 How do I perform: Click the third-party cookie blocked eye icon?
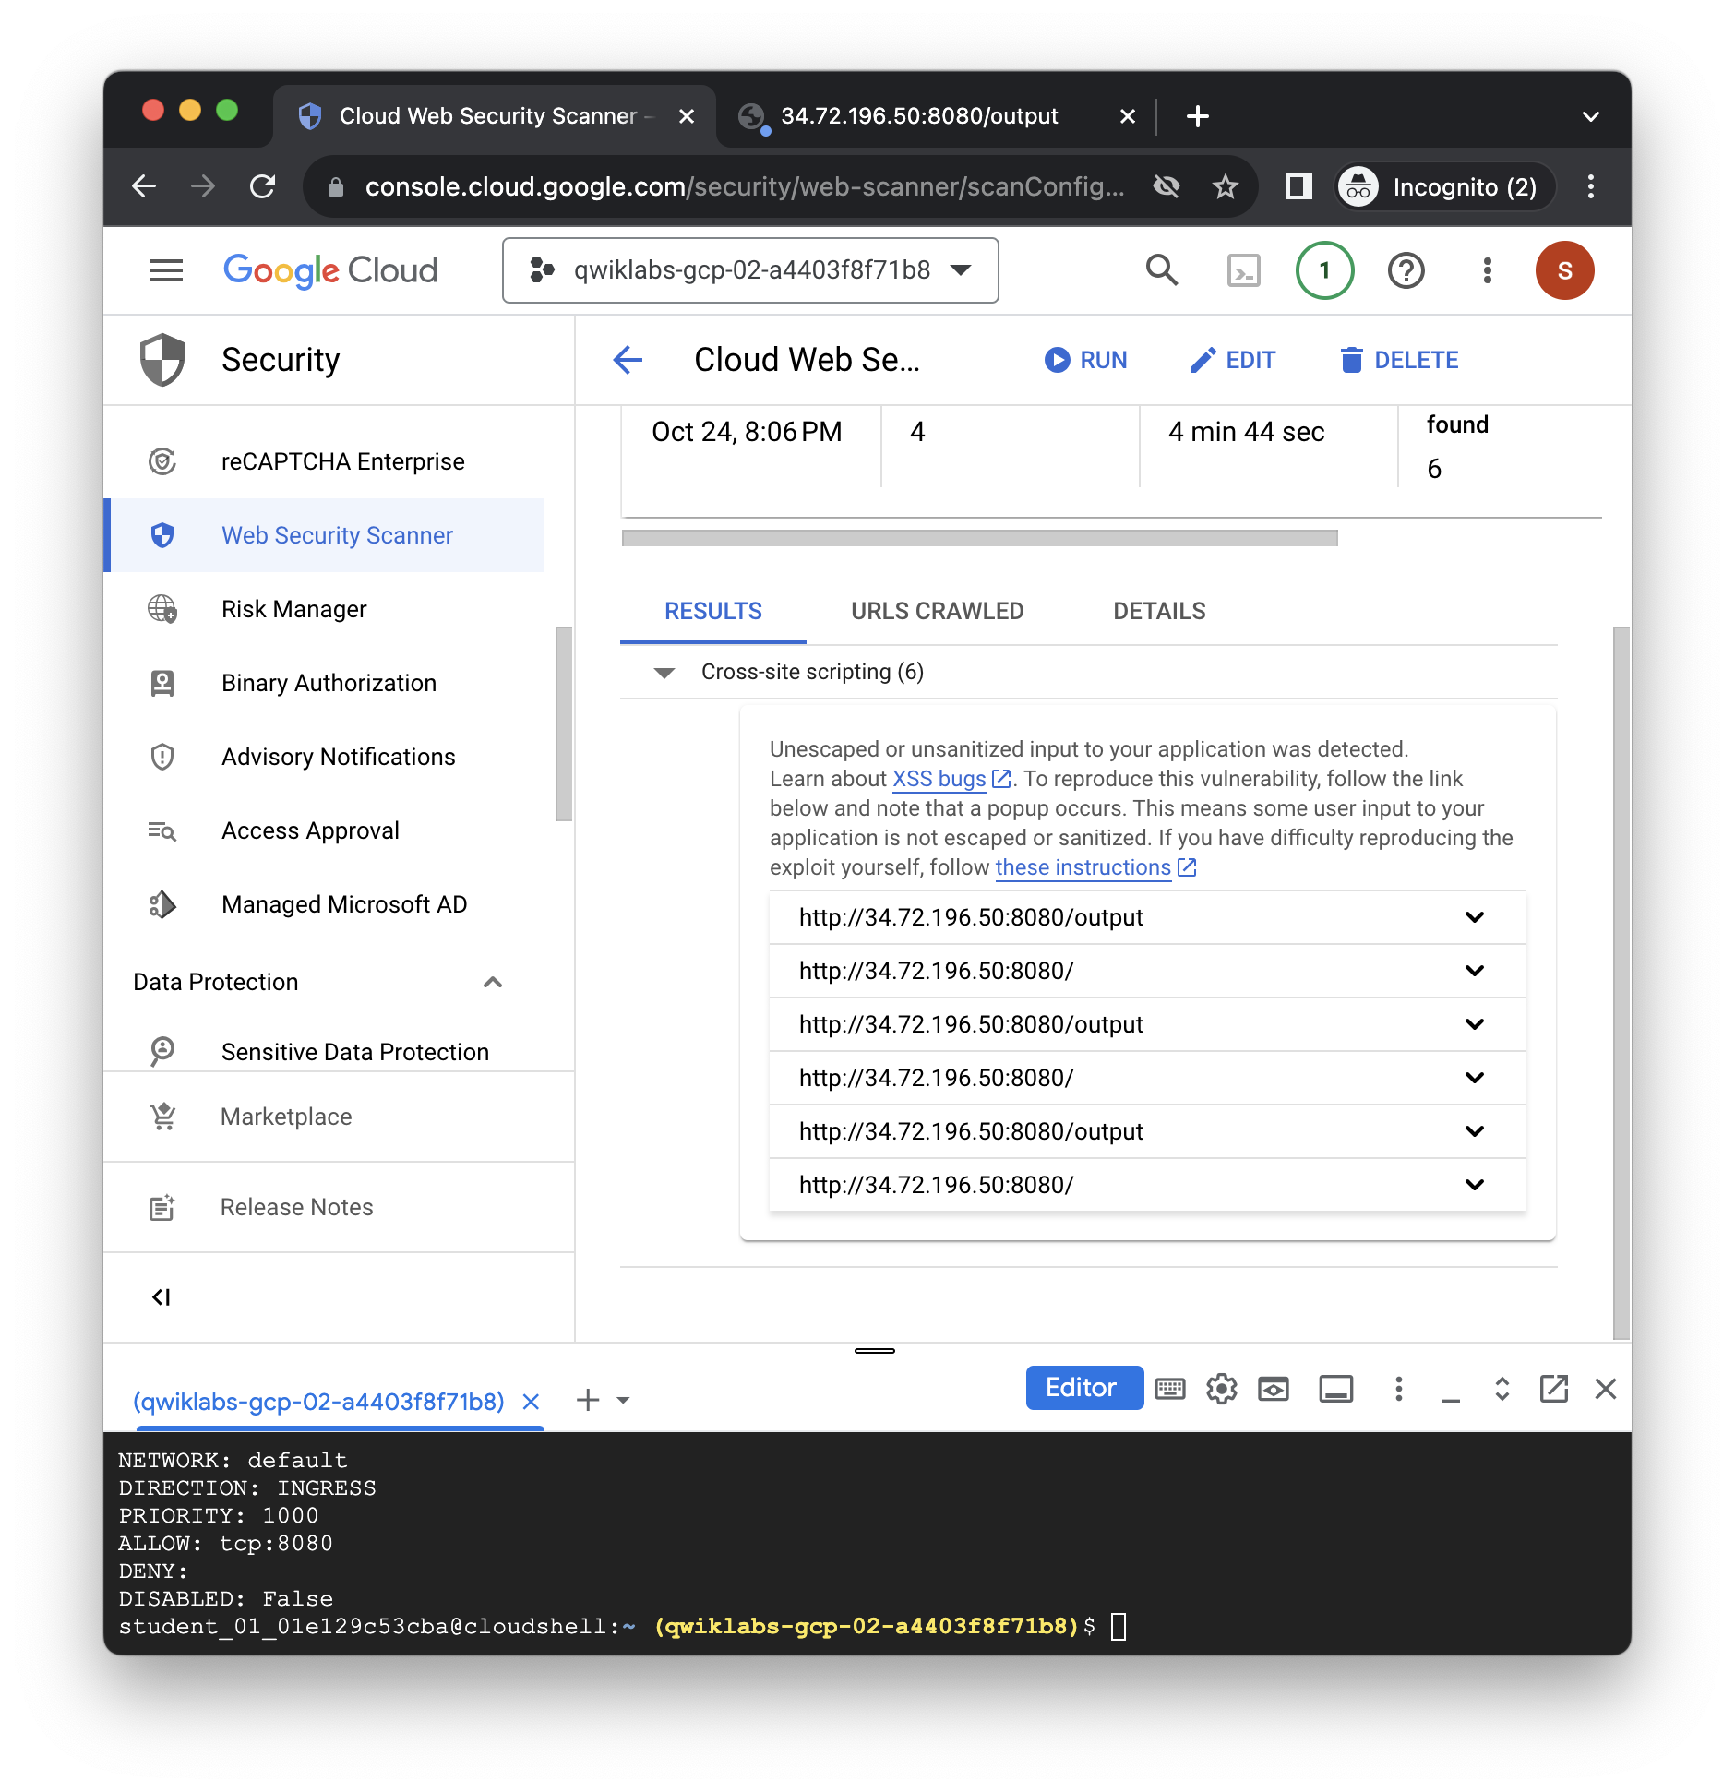[x=1167, y=187]
